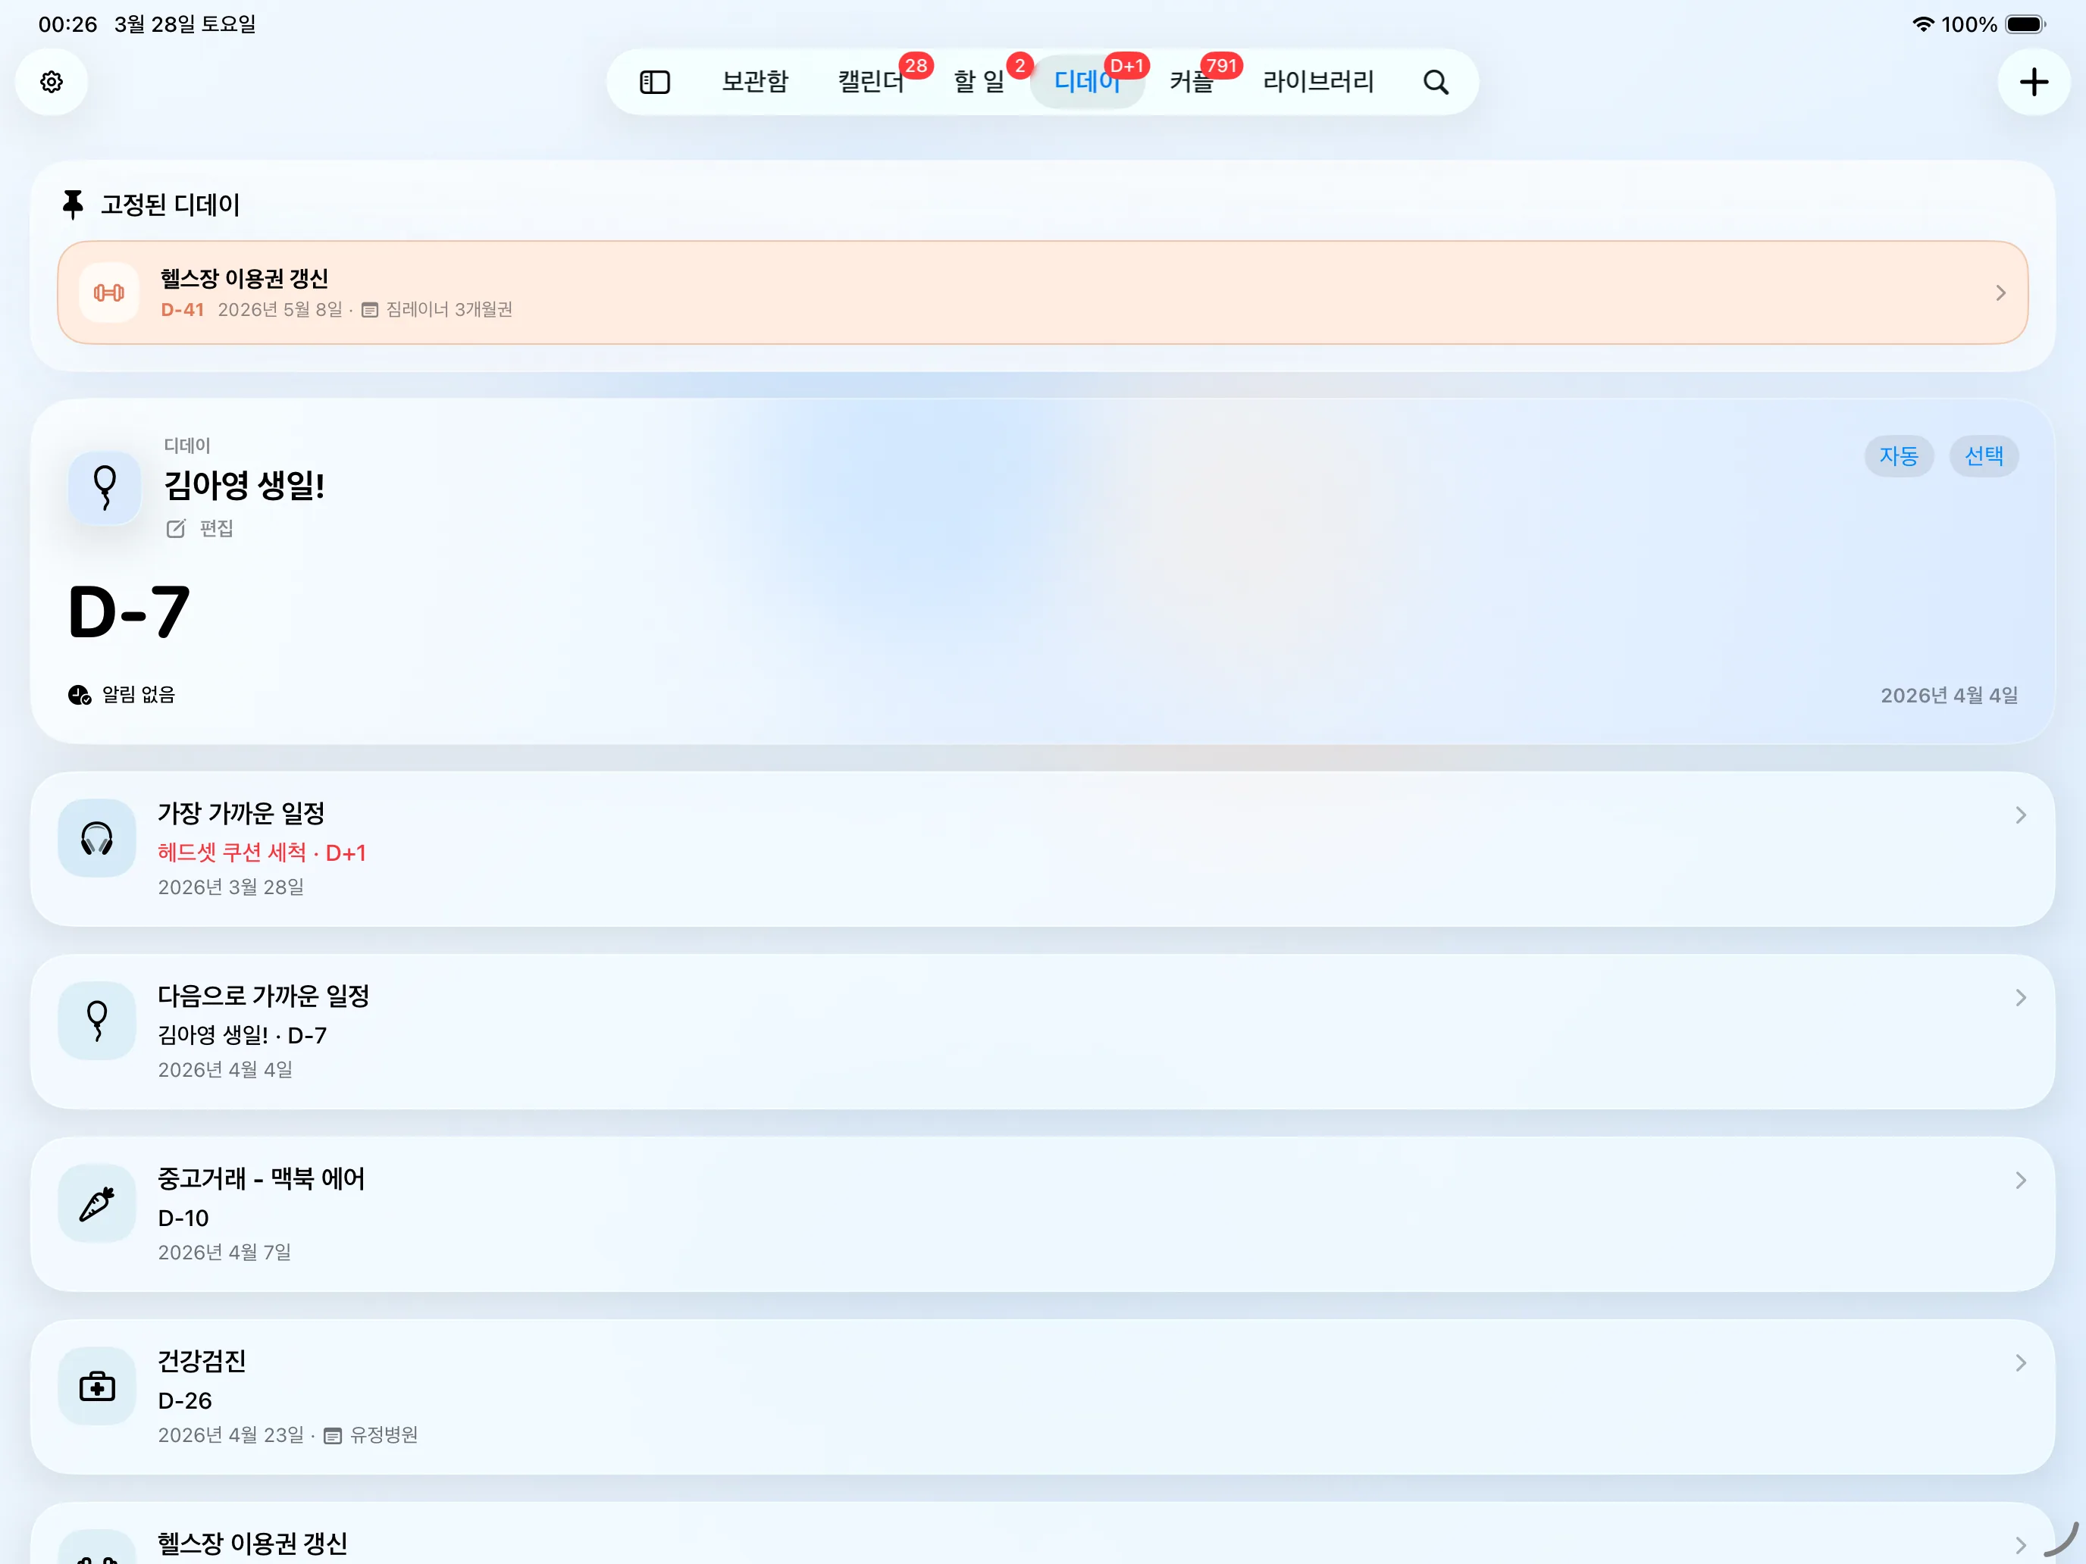Expand chevron on pinned 헬스장 이용권 갱신 card
Viewport: 2086px width, 1564px height.
point(2000,293)
